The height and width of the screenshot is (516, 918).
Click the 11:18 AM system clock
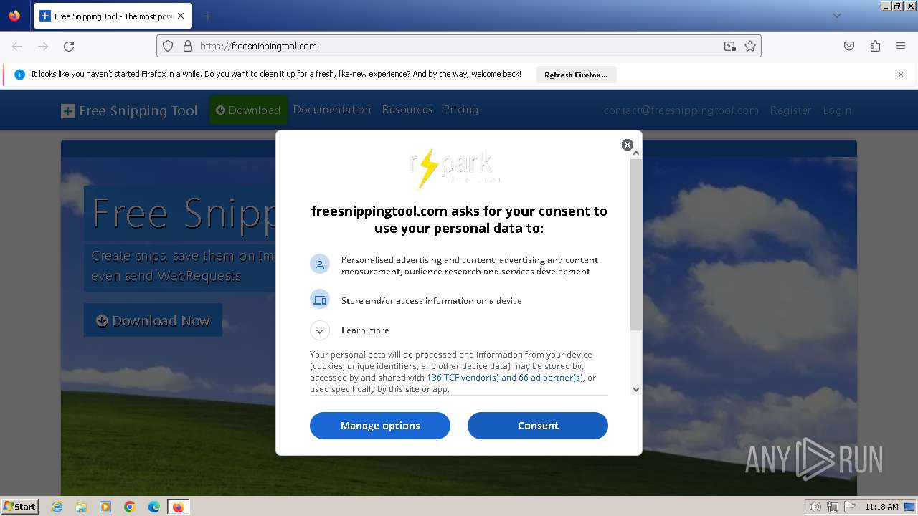[x=881, y=507]
